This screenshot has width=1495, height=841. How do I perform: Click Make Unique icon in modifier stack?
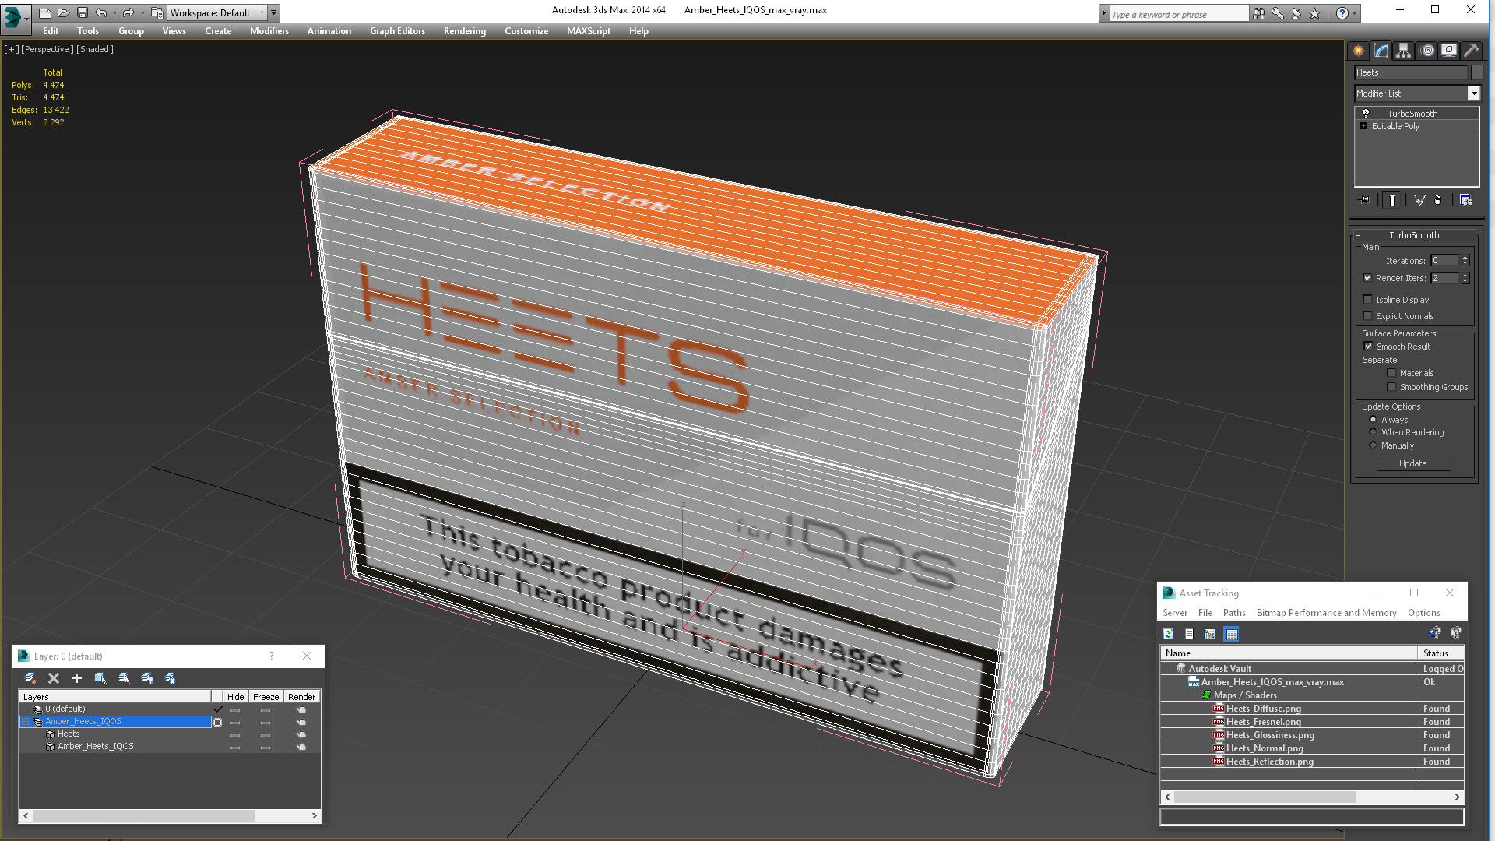(1419, 200)
